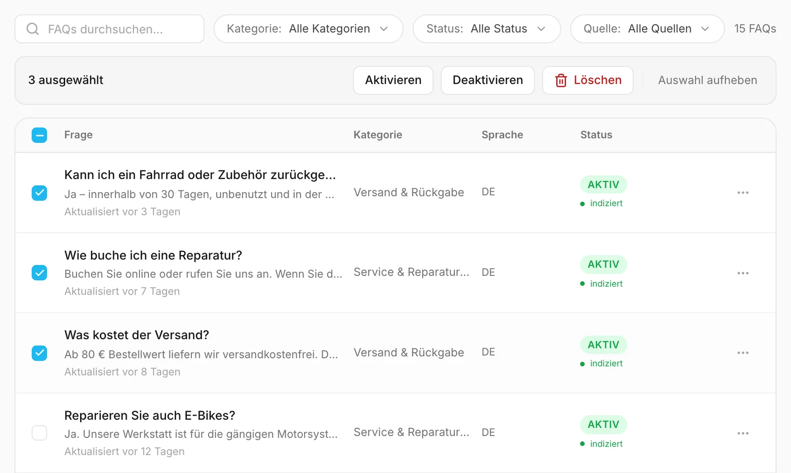Click the '3 ausgewählt' label
Image resolution: width=791 pixels, height=473 pixels.
[66, 80]
